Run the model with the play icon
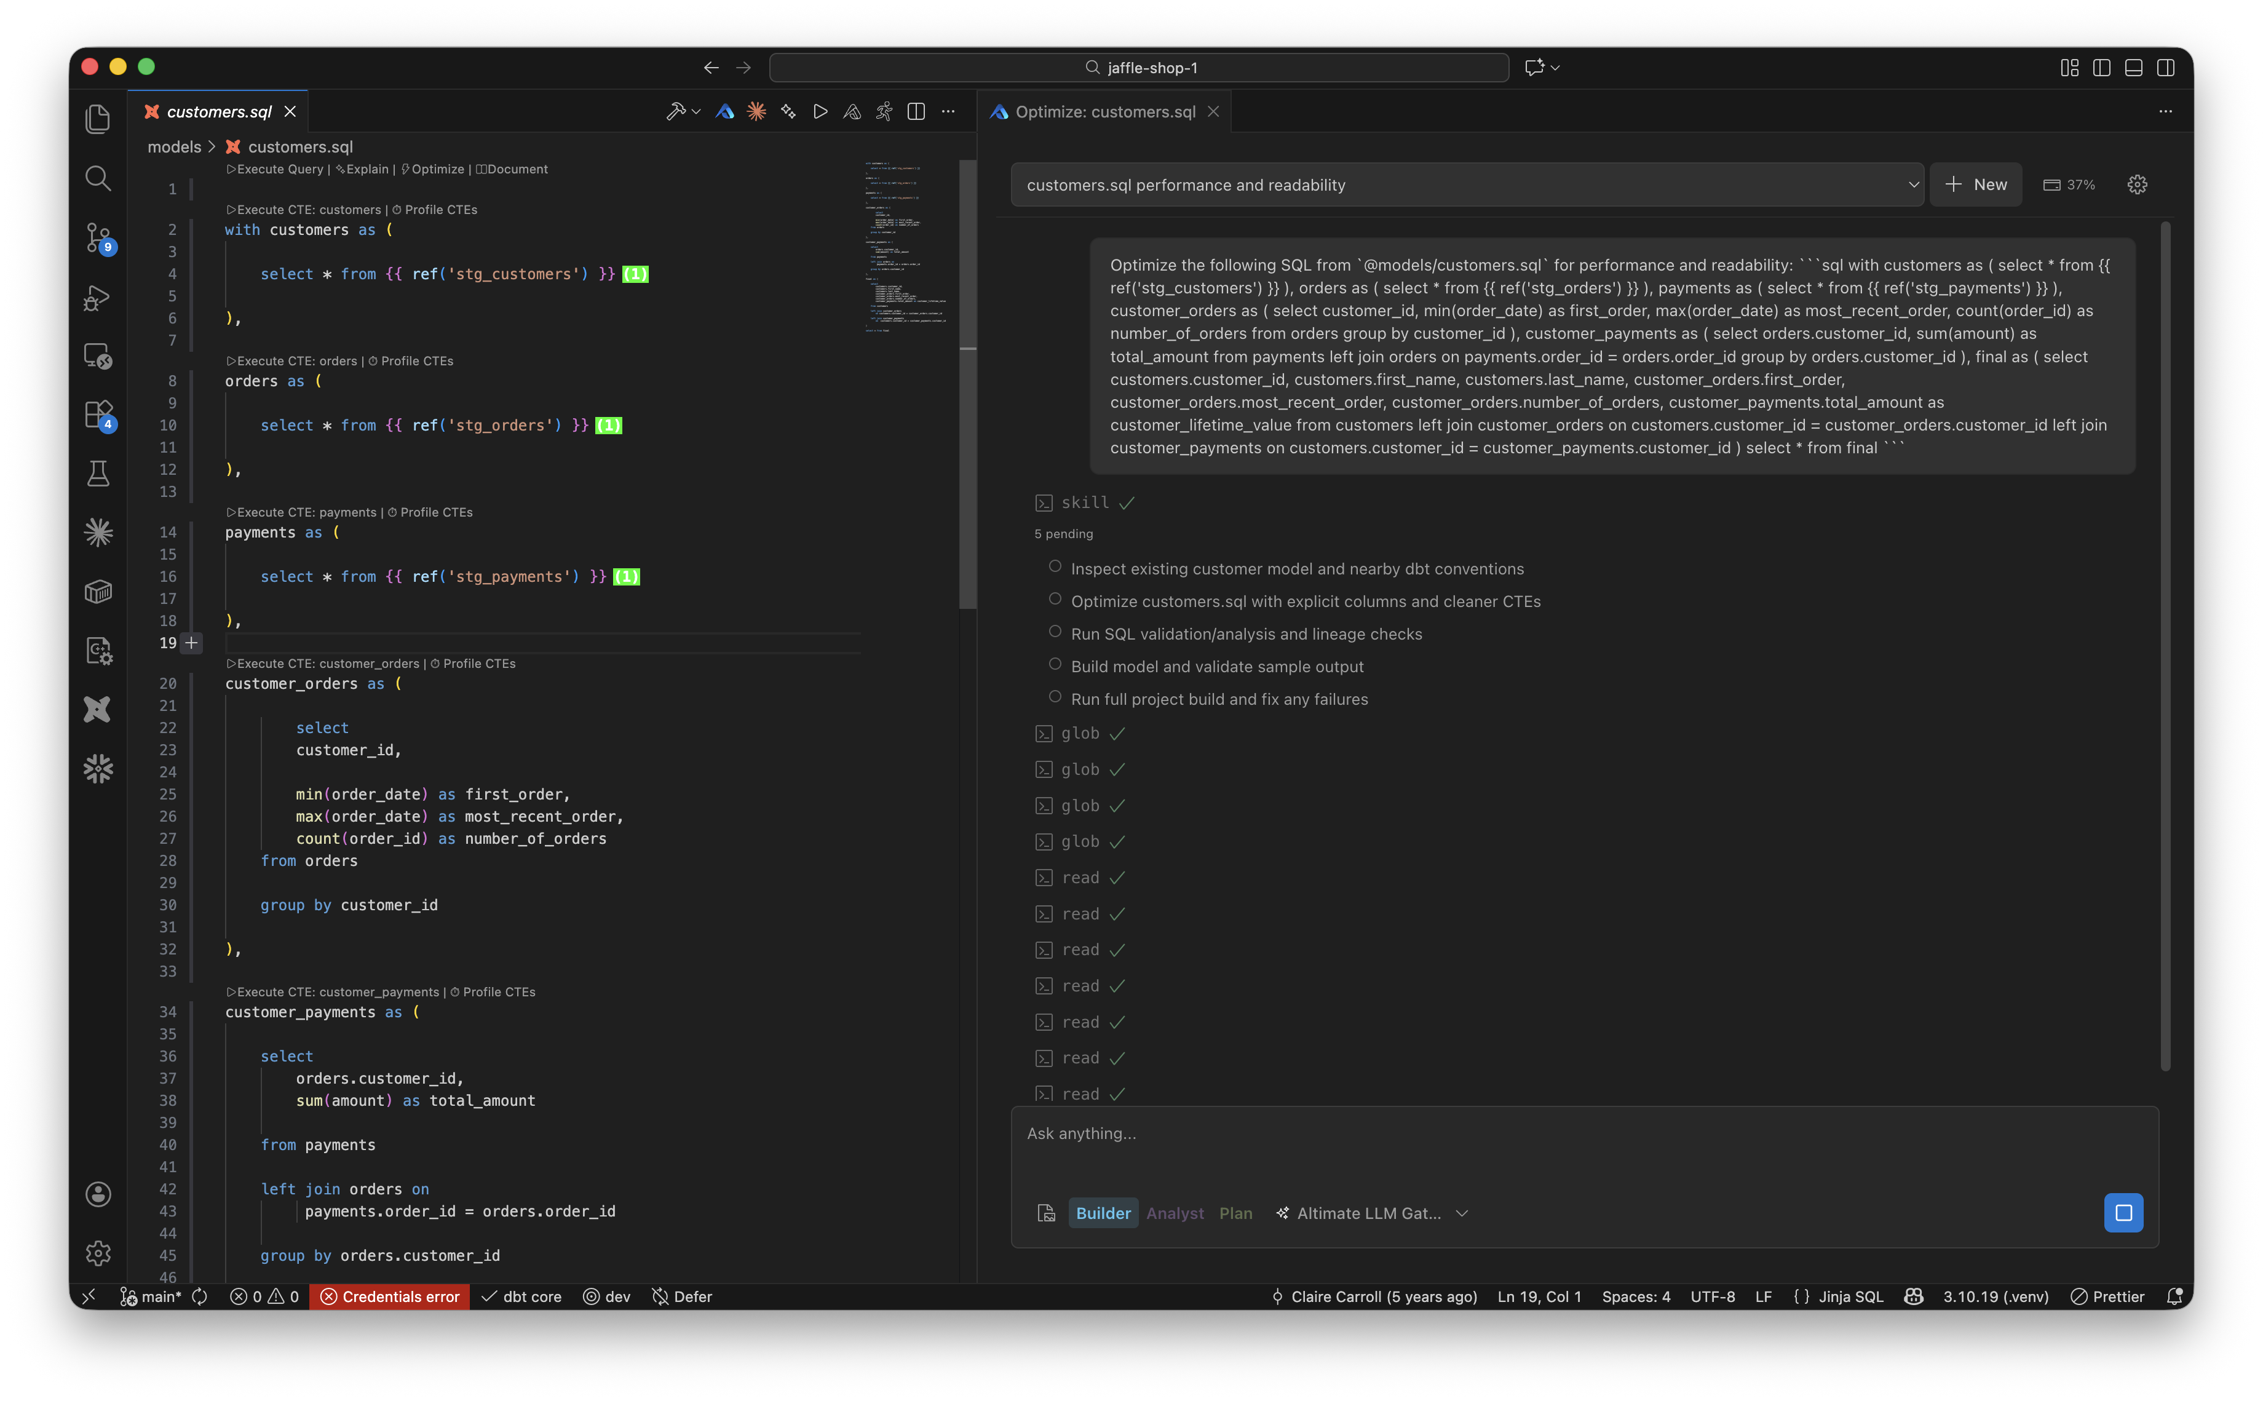This screenshot has width=2263, height=1401. pos(821,111)
